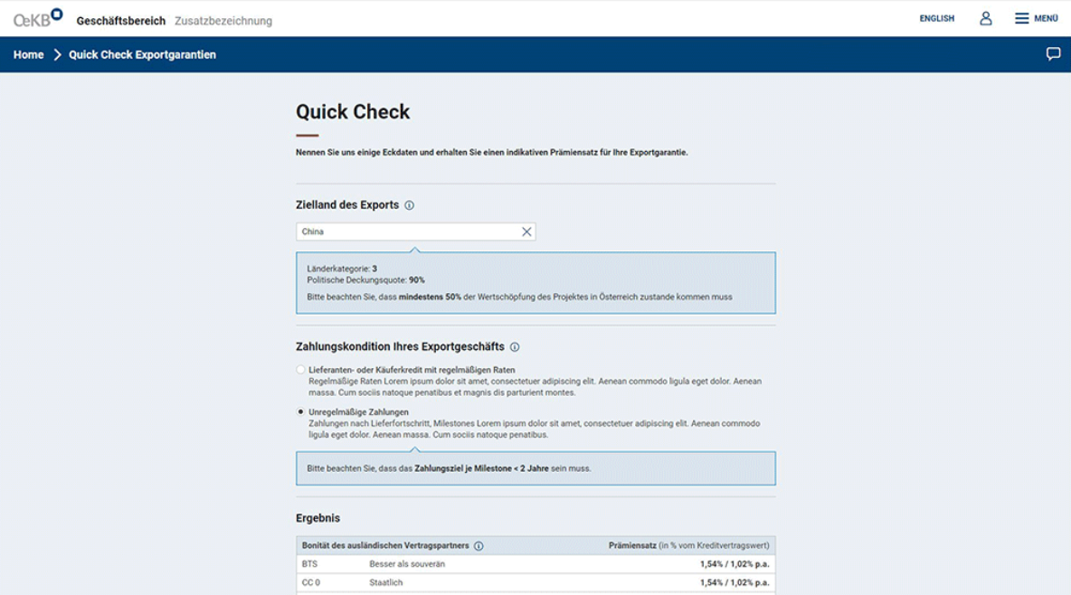Show info for Bonität des ausländischen Vertragspartners
Screen dimensions: 1071x595
click(x=479, y=546)
